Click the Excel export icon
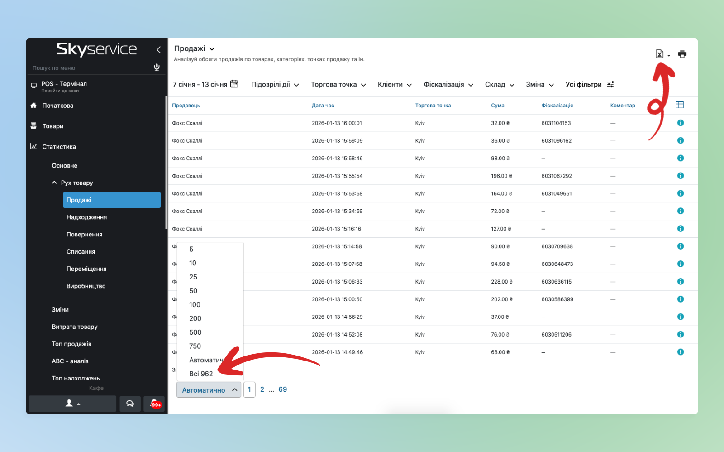This screenshot has width=724, height=452. (x=660, y=54)
